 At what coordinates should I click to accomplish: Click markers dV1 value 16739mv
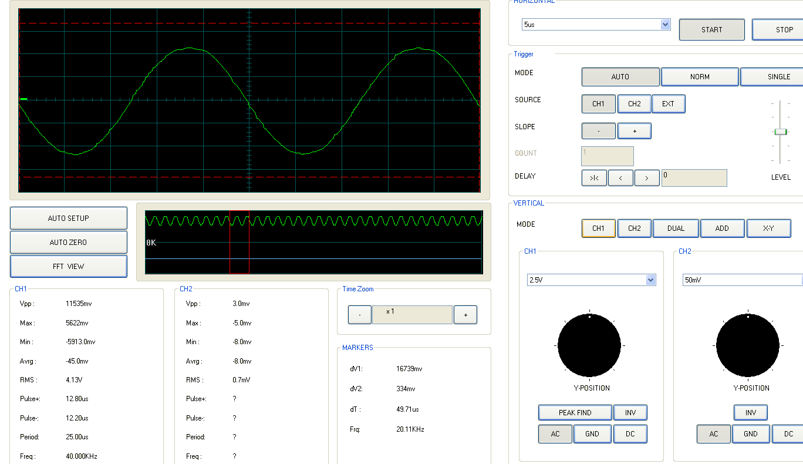(x=409, y=369)
